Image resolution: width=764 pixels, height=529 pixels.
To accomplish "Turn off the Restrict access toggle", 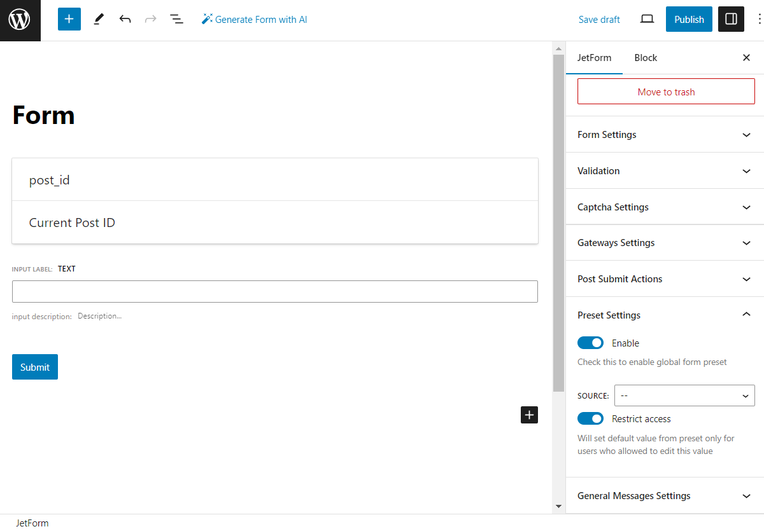I will [x=590, y=418].
